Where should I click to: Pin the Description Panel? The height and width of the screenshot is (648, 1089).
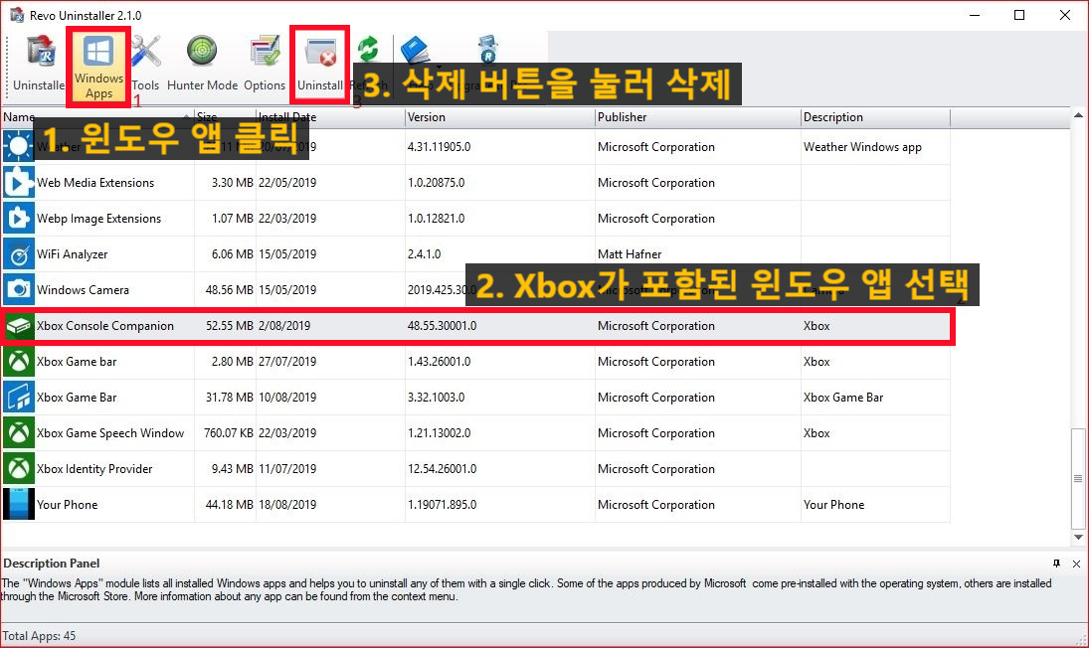(1056, 564)
